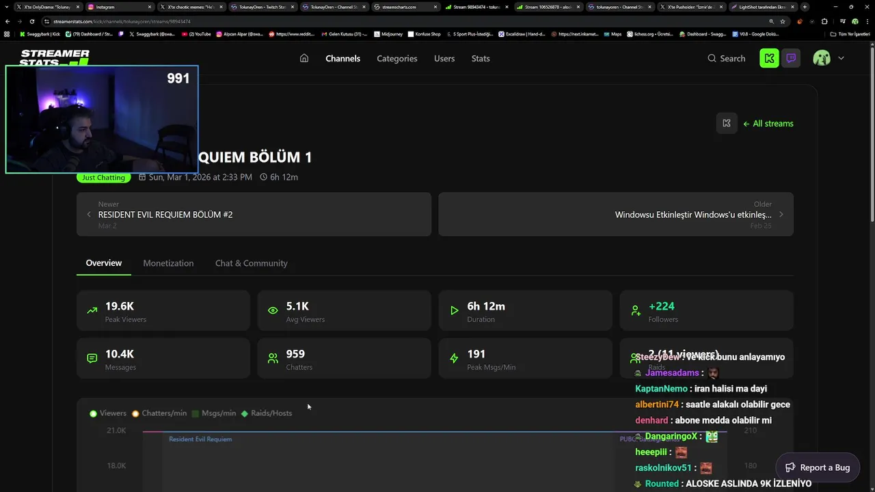
Task: Toggle the Msgs/min chart legend series
Action: 214,413
